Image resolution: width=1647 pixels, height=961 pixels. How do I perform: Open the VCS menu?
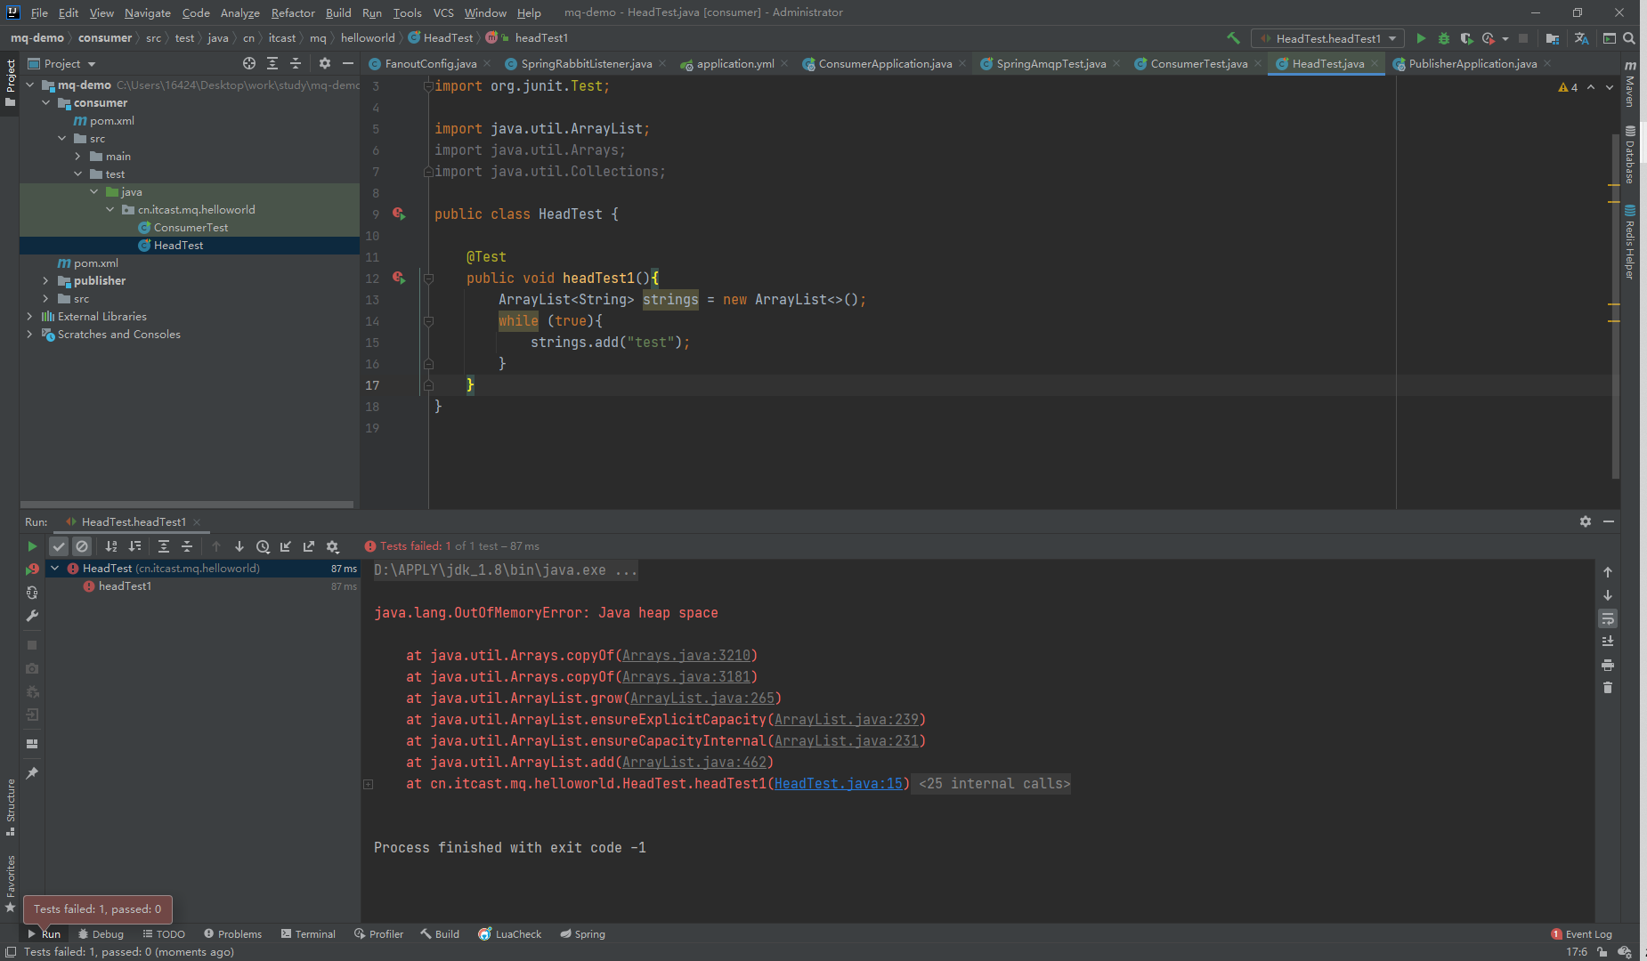coord(443,12)
